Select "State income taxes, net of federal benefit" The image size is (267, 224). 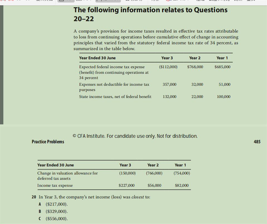click(x=115, y=96)
